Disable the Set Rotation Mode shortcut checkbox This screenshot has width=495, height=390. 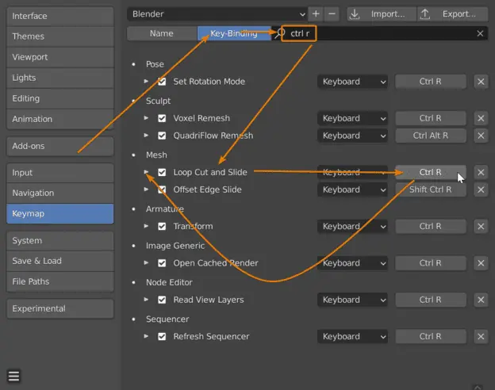(162, 82)
